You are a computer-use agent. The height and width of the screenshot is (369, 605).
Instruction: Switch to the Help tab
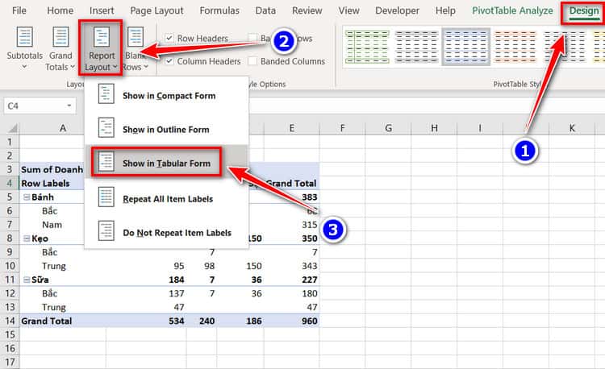[x=445, y=10]
